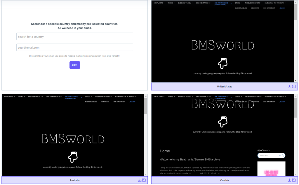Click the pointing hand icon in United States preview

pyautogui.click(x=222, y=63)
